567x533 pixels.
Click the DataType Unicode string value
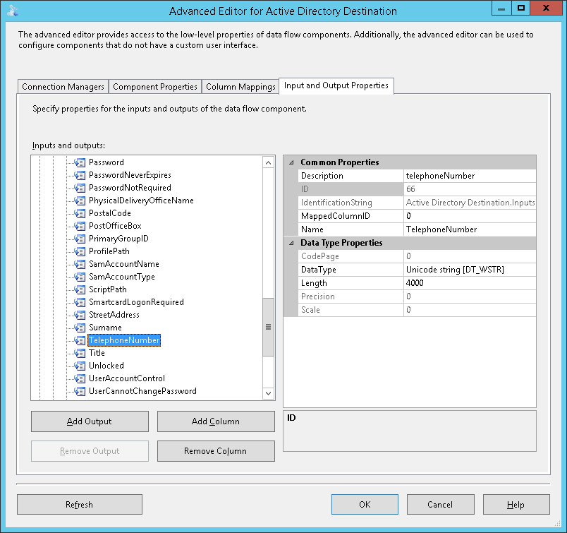click(470, 270)
